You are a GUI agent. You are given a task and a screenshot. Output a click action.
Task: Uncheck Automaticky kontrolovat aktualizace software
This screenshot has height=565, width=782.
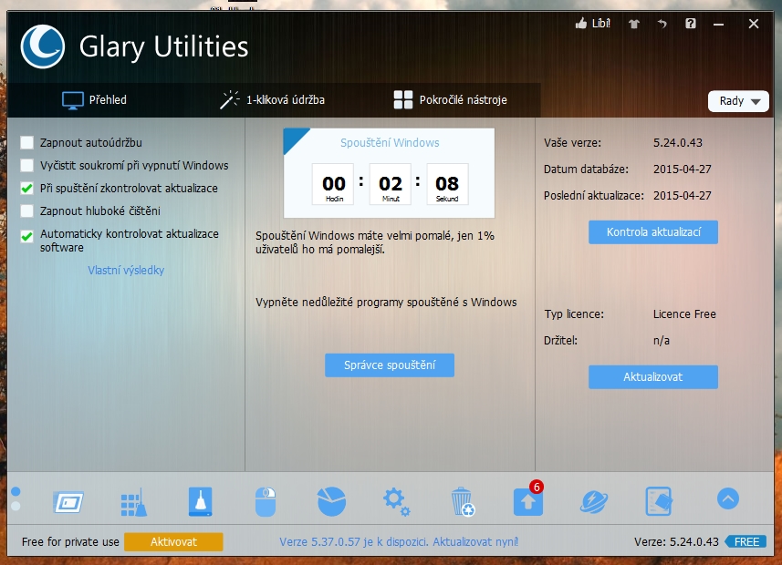(x=27, y=236)
